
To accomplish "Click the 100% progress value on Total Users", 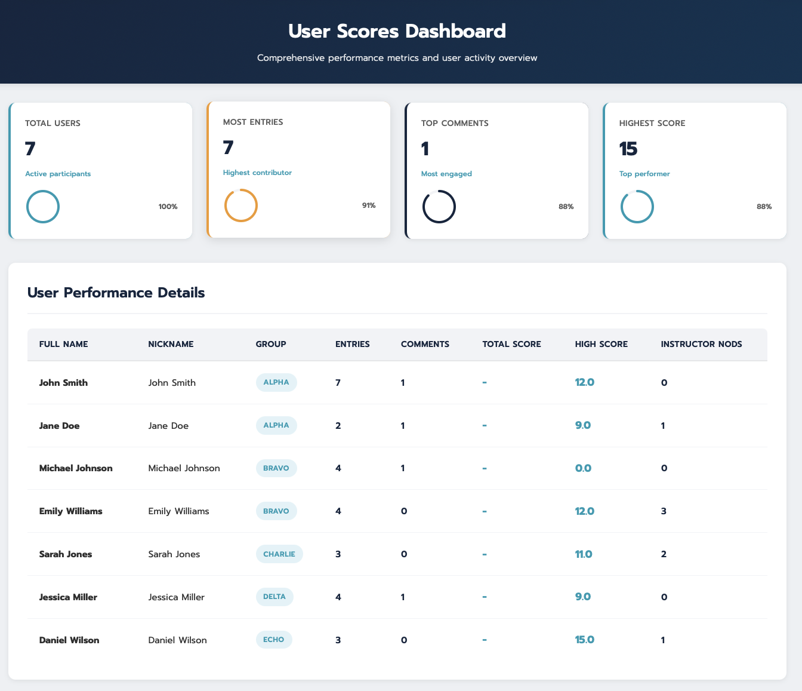I will click(168, 207).
